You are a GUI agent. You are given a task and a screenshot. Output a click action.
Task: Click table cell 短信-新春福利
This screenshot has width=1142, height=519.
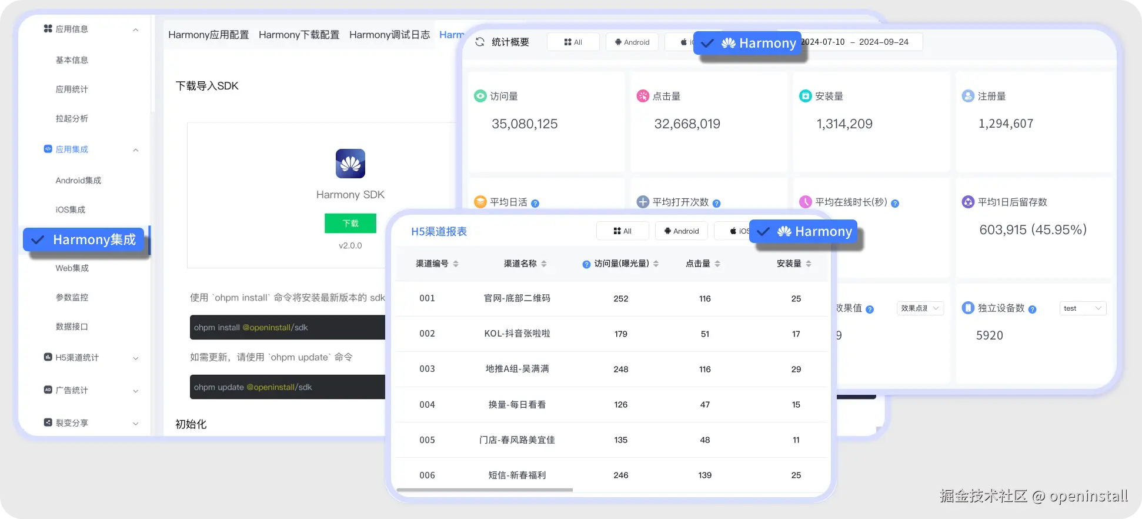[517, 475]
